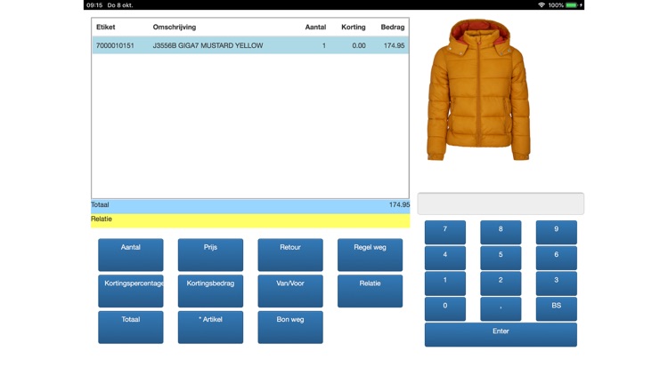Select the J3556B GIGA7 MUSTARD YELLOW row
Image resolution: width=668 pixels, height=375 pixels.
pos(250,45)
